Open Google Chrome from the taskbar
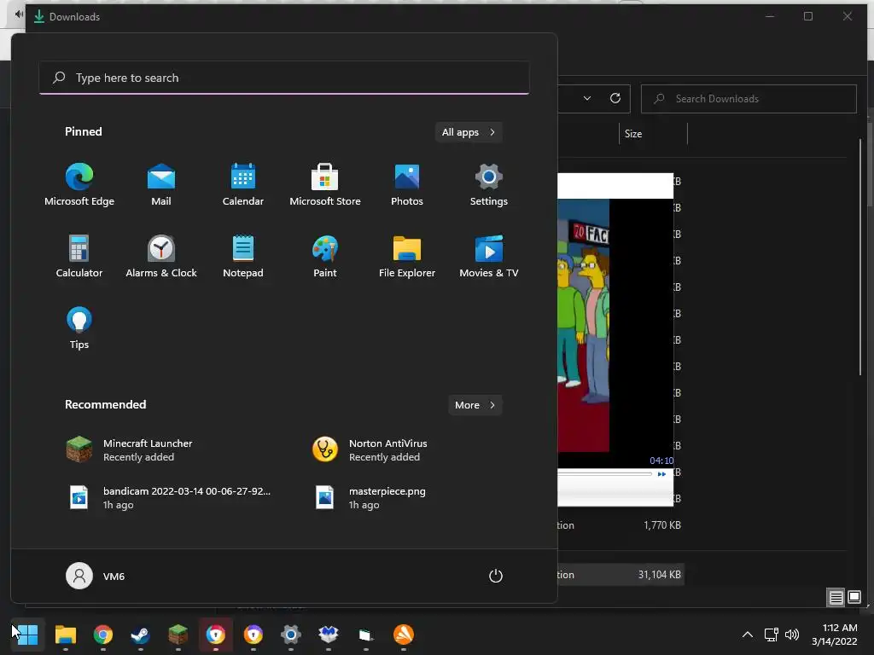The image size is (874, 655). point(103,635)
